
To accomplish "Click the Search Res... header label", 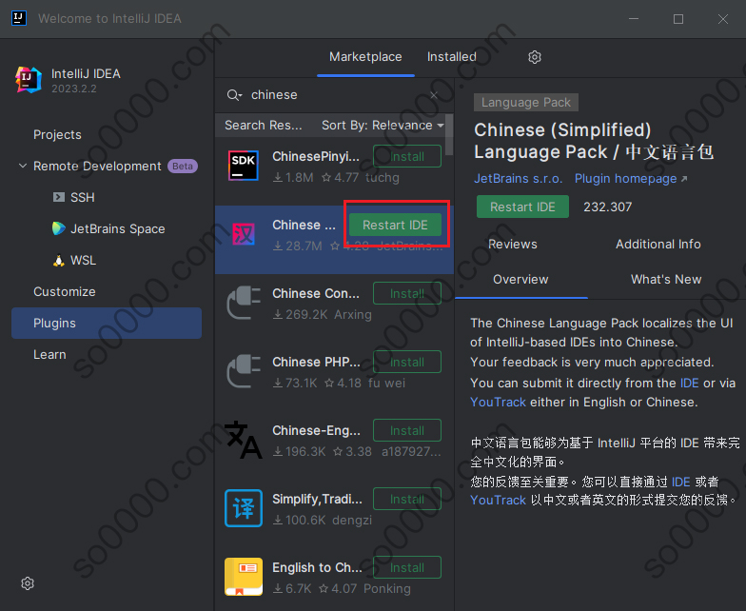I will click(263, 126).
